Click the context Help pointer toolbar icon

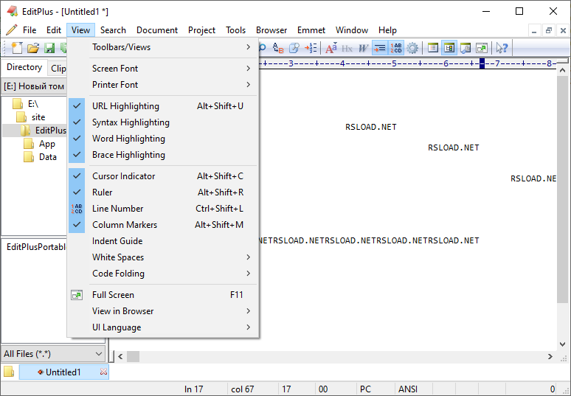point(502,48)
